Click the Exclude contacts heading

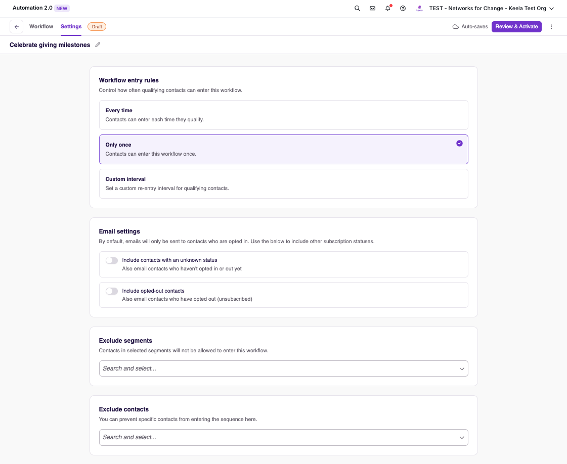click(124, 409)
